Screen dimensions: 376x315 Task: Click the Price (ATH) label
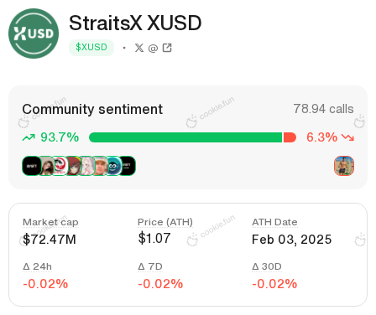tap(165, 222)
